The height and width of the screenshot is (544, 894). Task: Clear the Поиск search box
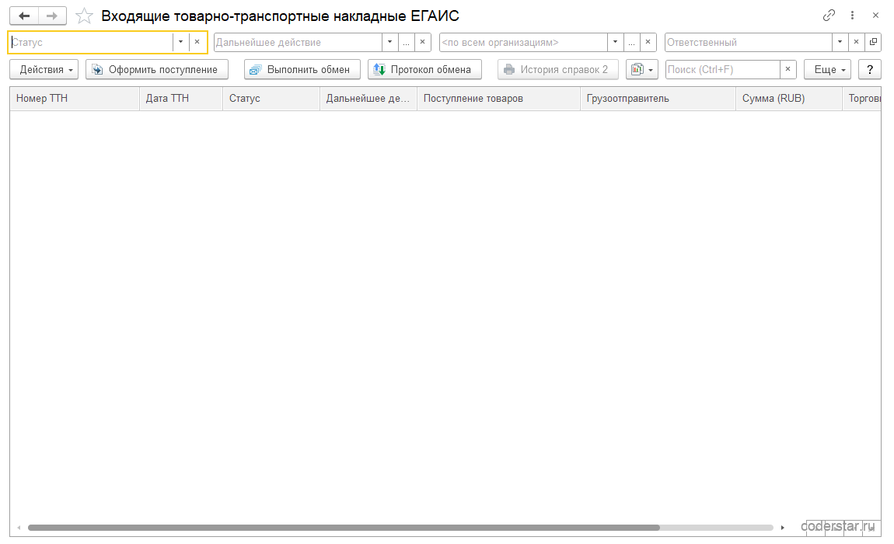pos(787,70)
